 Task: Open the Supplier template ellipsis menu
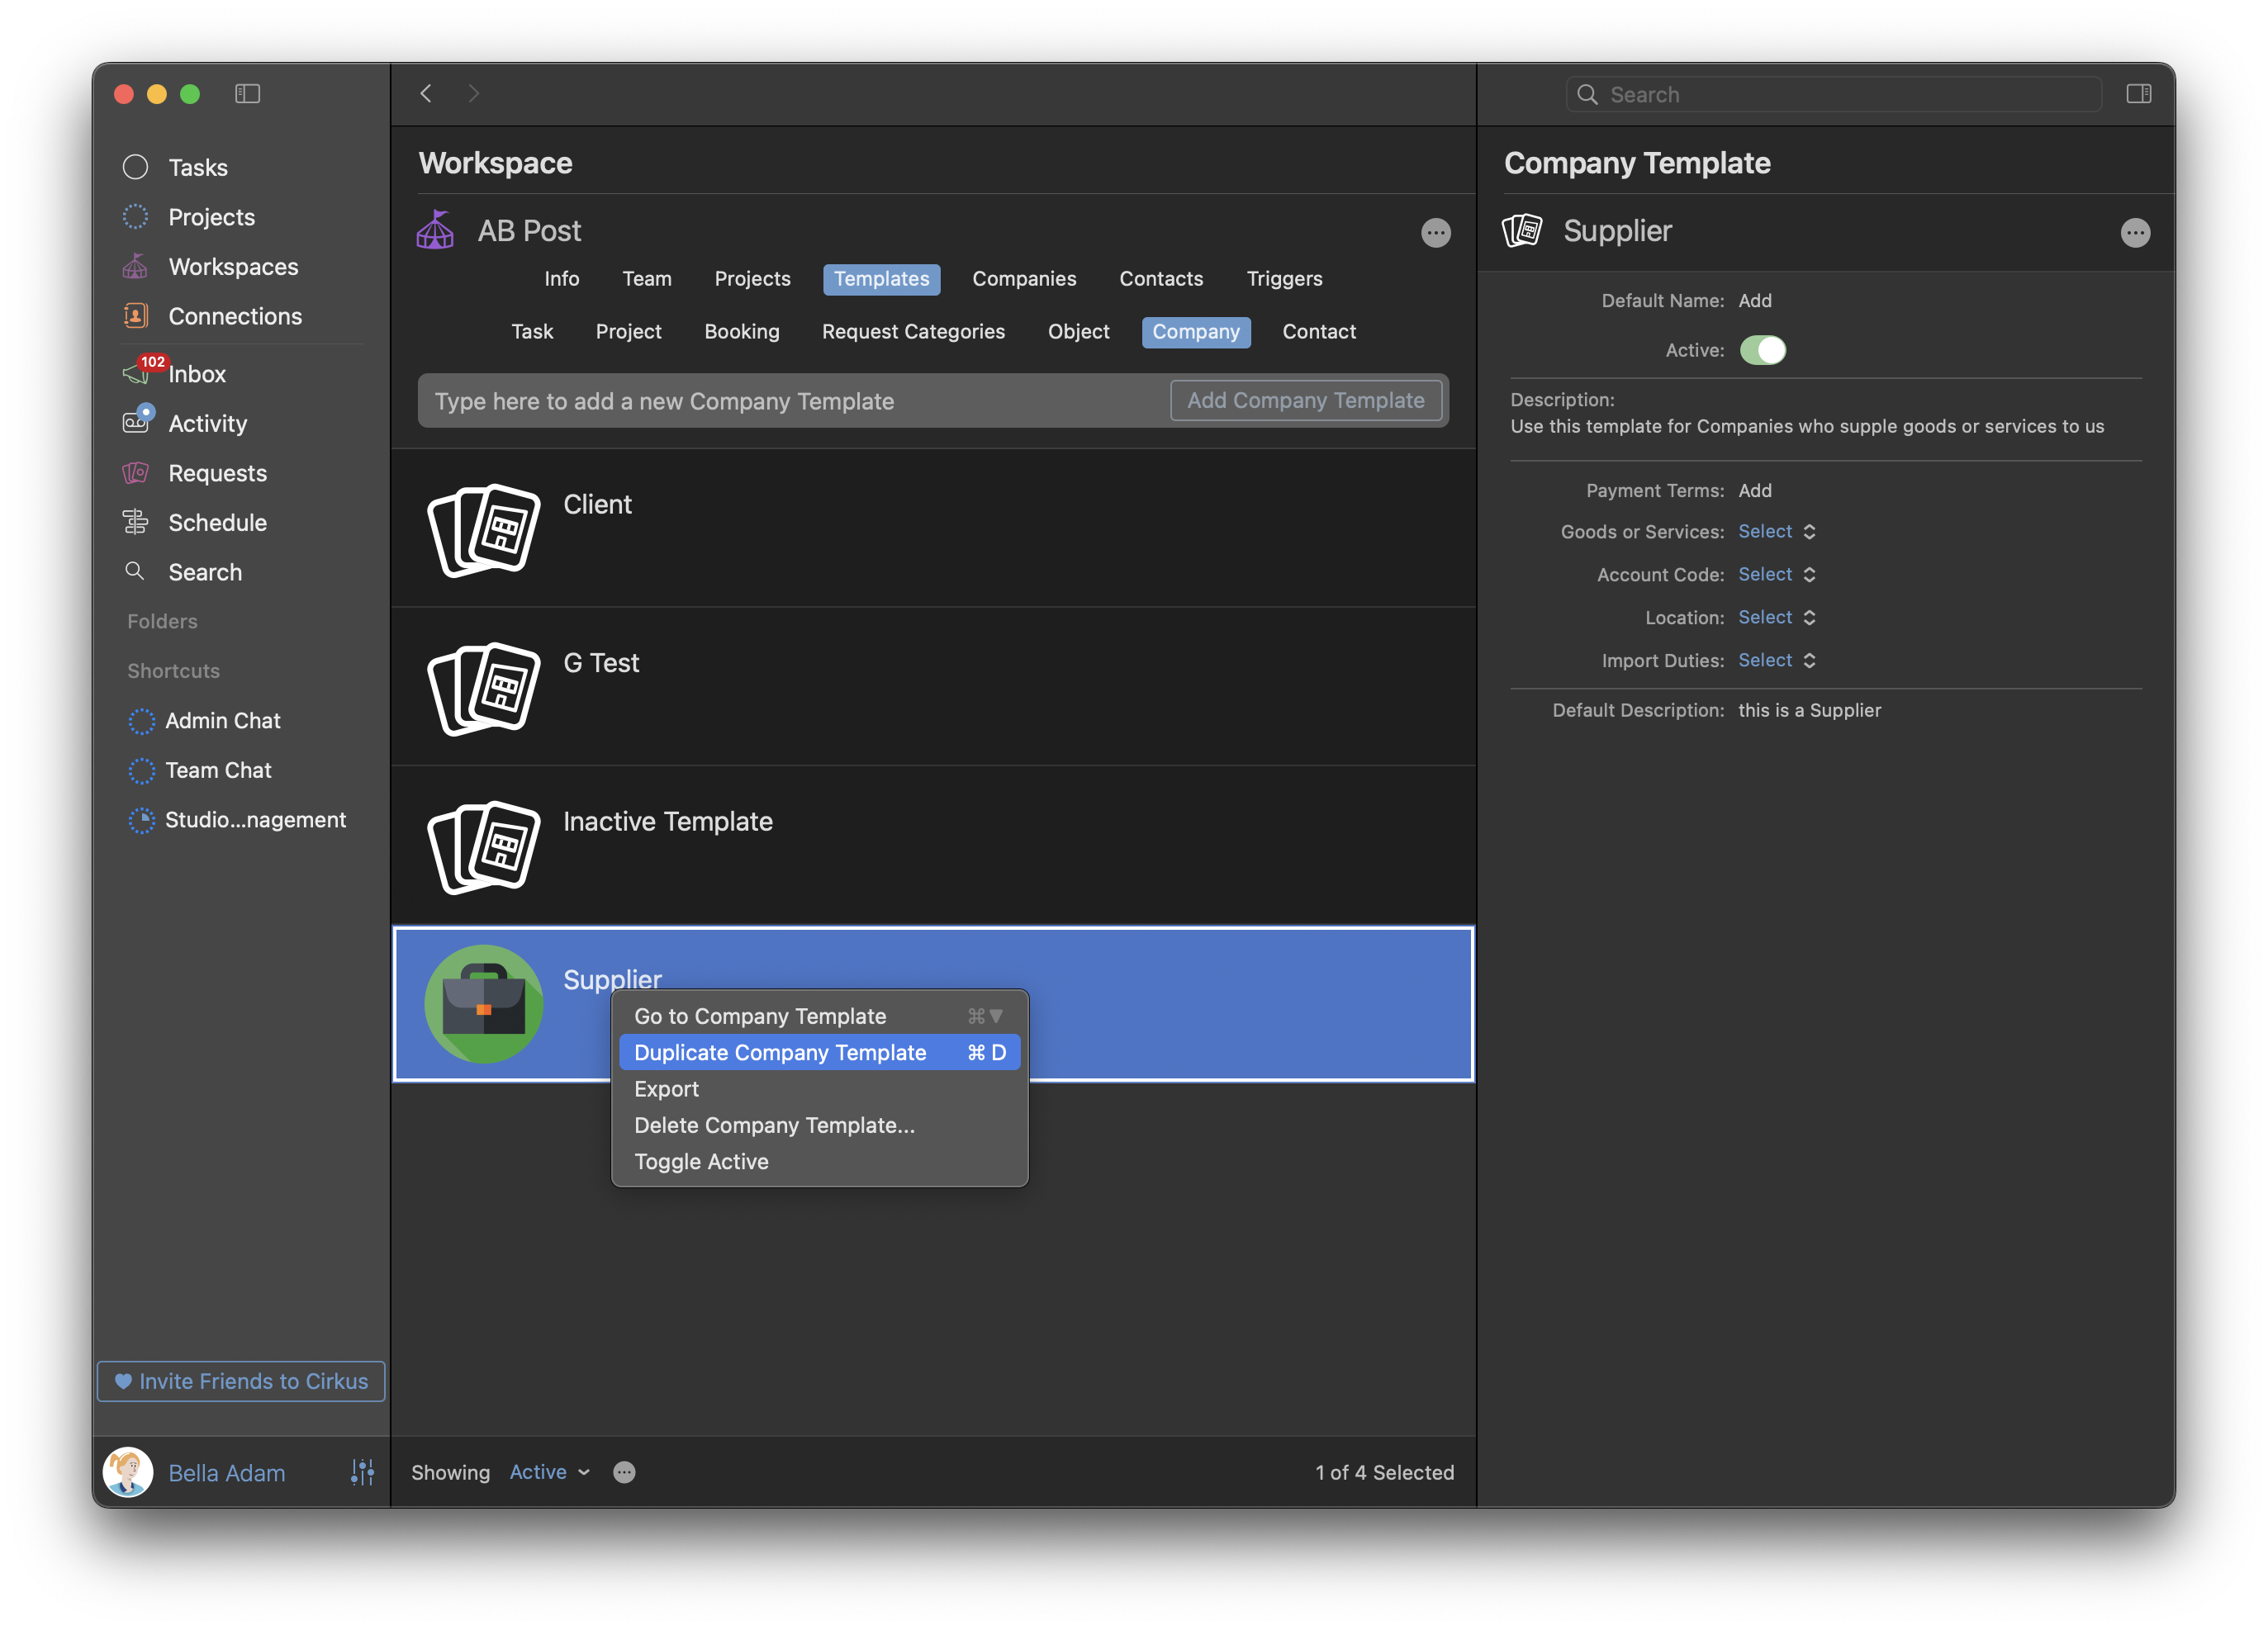[x=2134, y=233]
